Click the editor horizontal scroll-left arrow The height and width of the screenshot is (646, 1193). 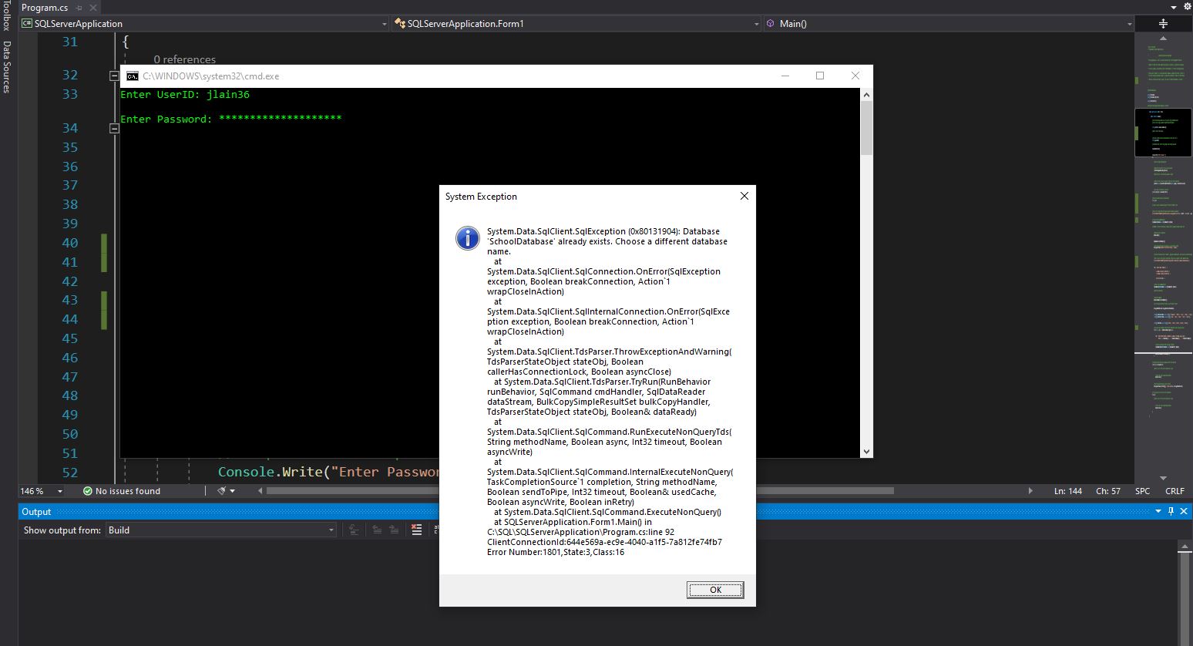[x=260, y=491]
